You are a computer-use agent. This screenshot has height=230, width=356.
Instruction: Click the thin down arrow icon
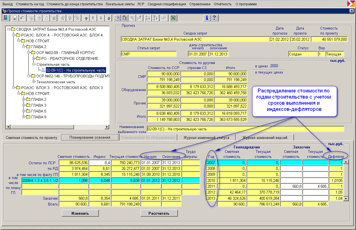pyautogui.click(x=101, y=18)
